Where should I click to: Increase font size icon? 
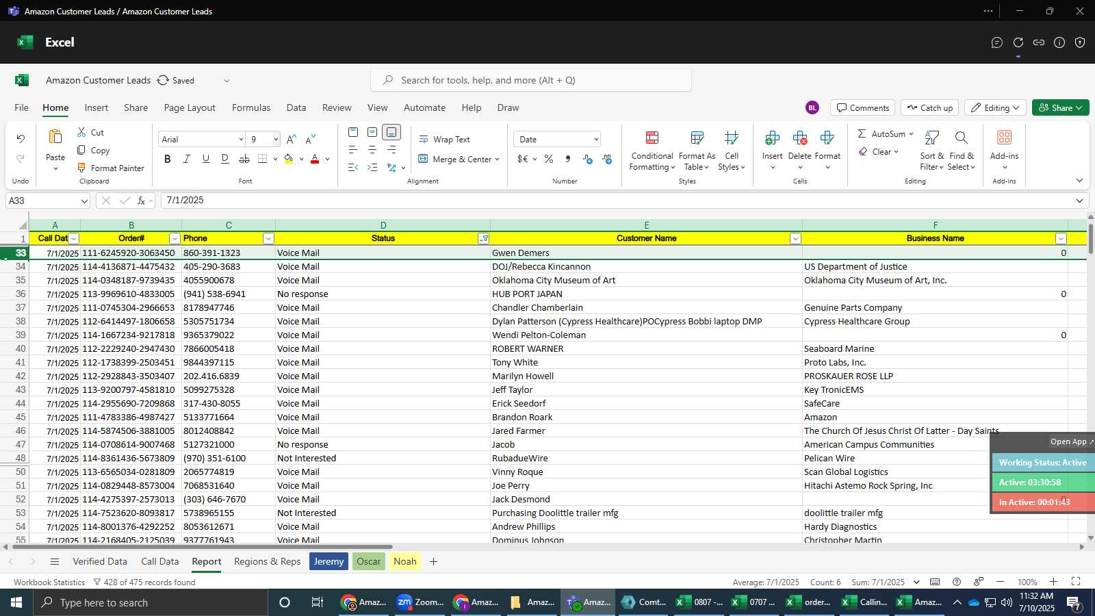tap(292, 139)
